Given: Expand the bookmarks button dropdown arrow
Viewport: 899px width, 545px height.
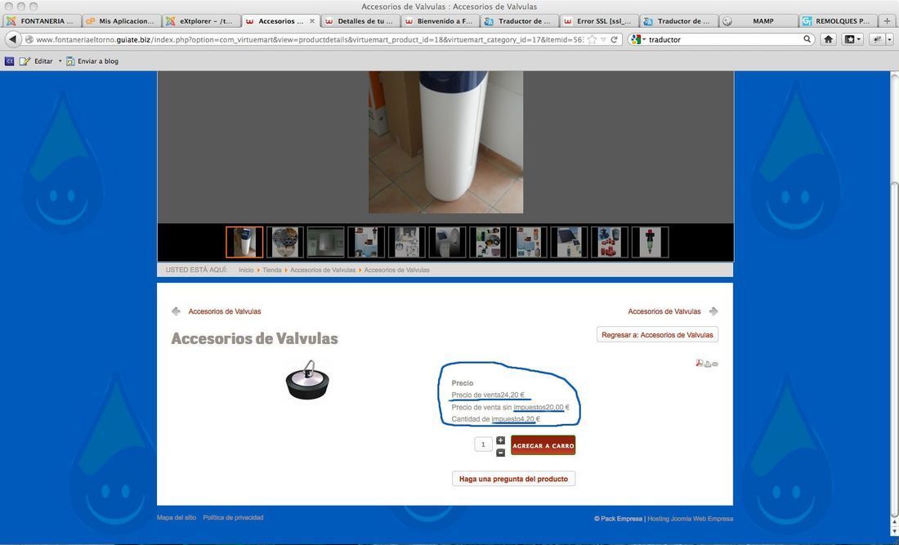Looking at the screenshot, I should pos(858,39).
